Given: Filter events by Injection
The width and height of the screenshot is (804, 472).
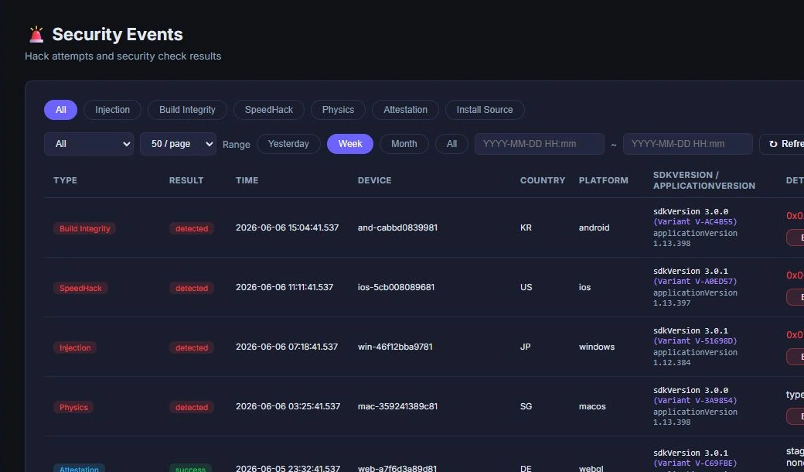Looking at the screenshot, I should tap(112, 110).
